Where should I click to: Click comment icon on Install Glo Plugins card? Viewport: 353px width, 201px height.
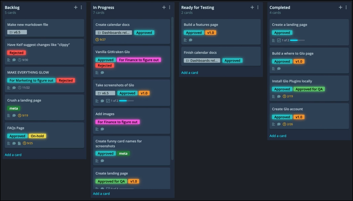point(279,96)
